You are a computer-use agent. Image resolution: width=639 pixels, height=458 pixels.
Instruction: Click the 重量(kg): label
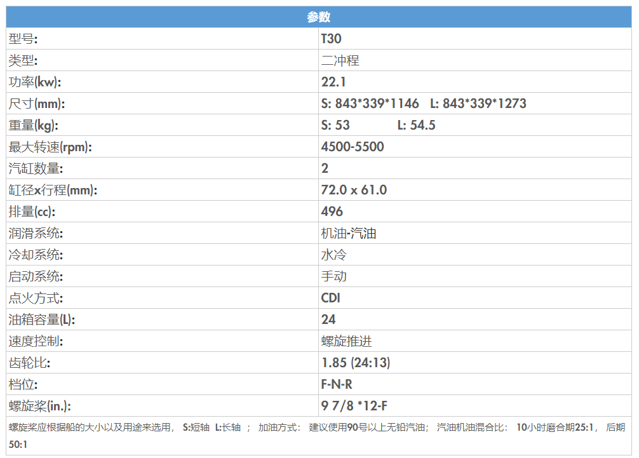[x=34, y=125]
